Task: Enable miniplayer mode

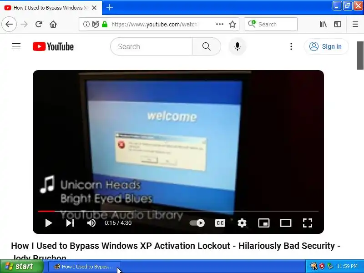Action: (264, 223)
